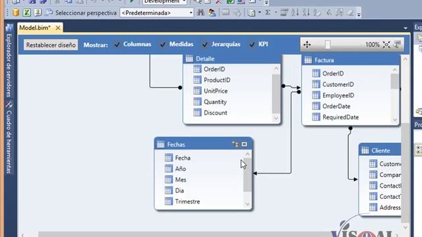Open the document tabs list dropdown arrow
Screen dimensions: 422x237
406,28
